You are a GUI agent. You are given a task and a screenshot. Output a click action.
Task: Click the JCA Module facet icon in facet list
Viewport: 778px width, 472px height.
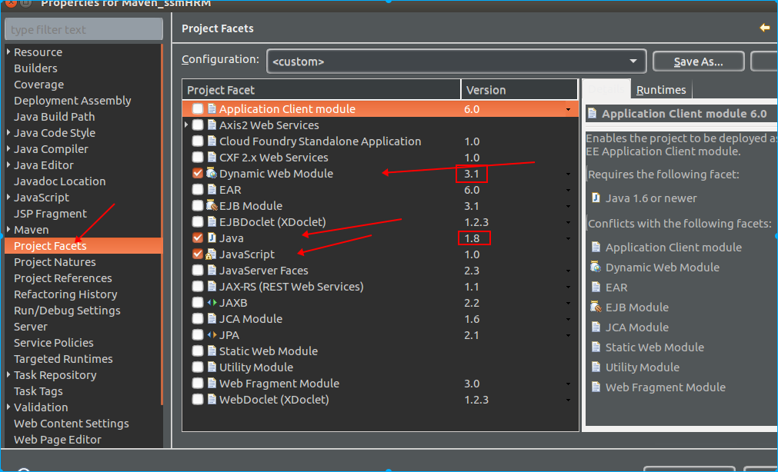click(x=212, y=319)
